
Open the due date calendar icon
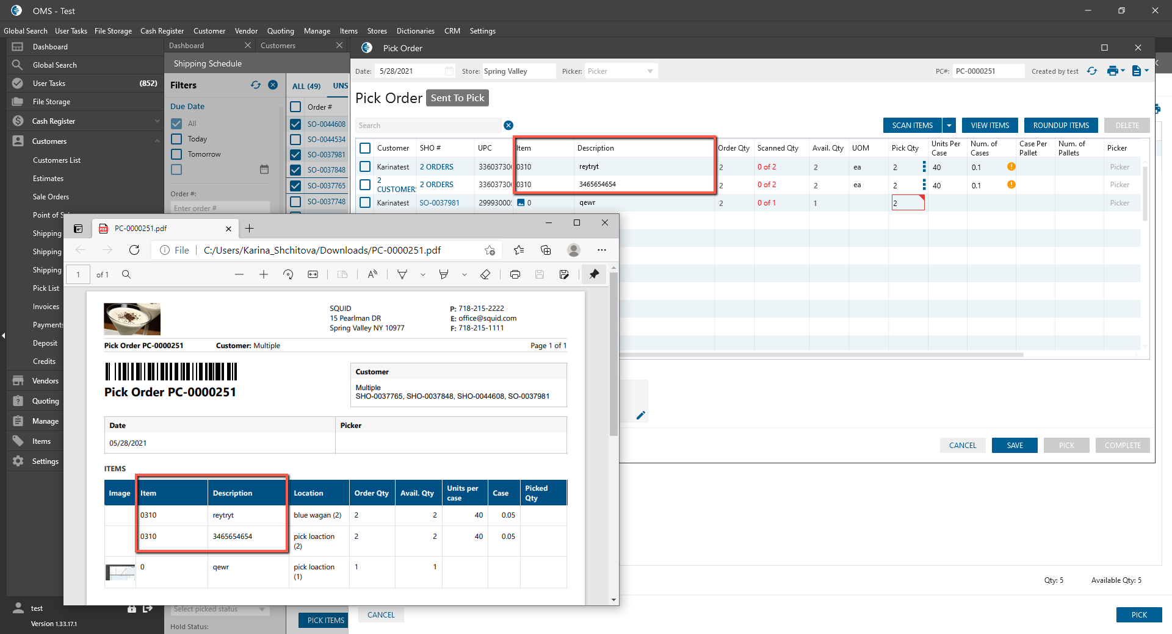264,169
